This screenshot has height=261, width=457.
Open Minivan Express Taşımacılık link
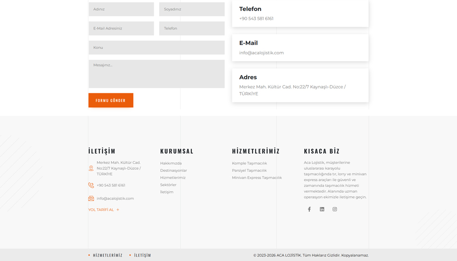tap(257, 177)
